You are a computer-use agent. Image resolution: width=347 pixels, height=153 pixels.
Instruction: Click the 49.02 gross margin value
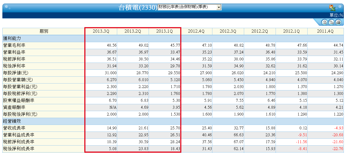pos(143,45)
